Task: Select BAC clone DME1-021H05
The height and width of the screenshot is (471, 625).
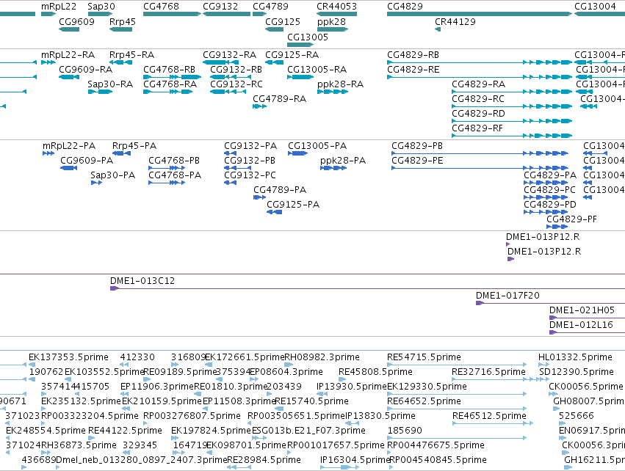Action: pos(587,318)
